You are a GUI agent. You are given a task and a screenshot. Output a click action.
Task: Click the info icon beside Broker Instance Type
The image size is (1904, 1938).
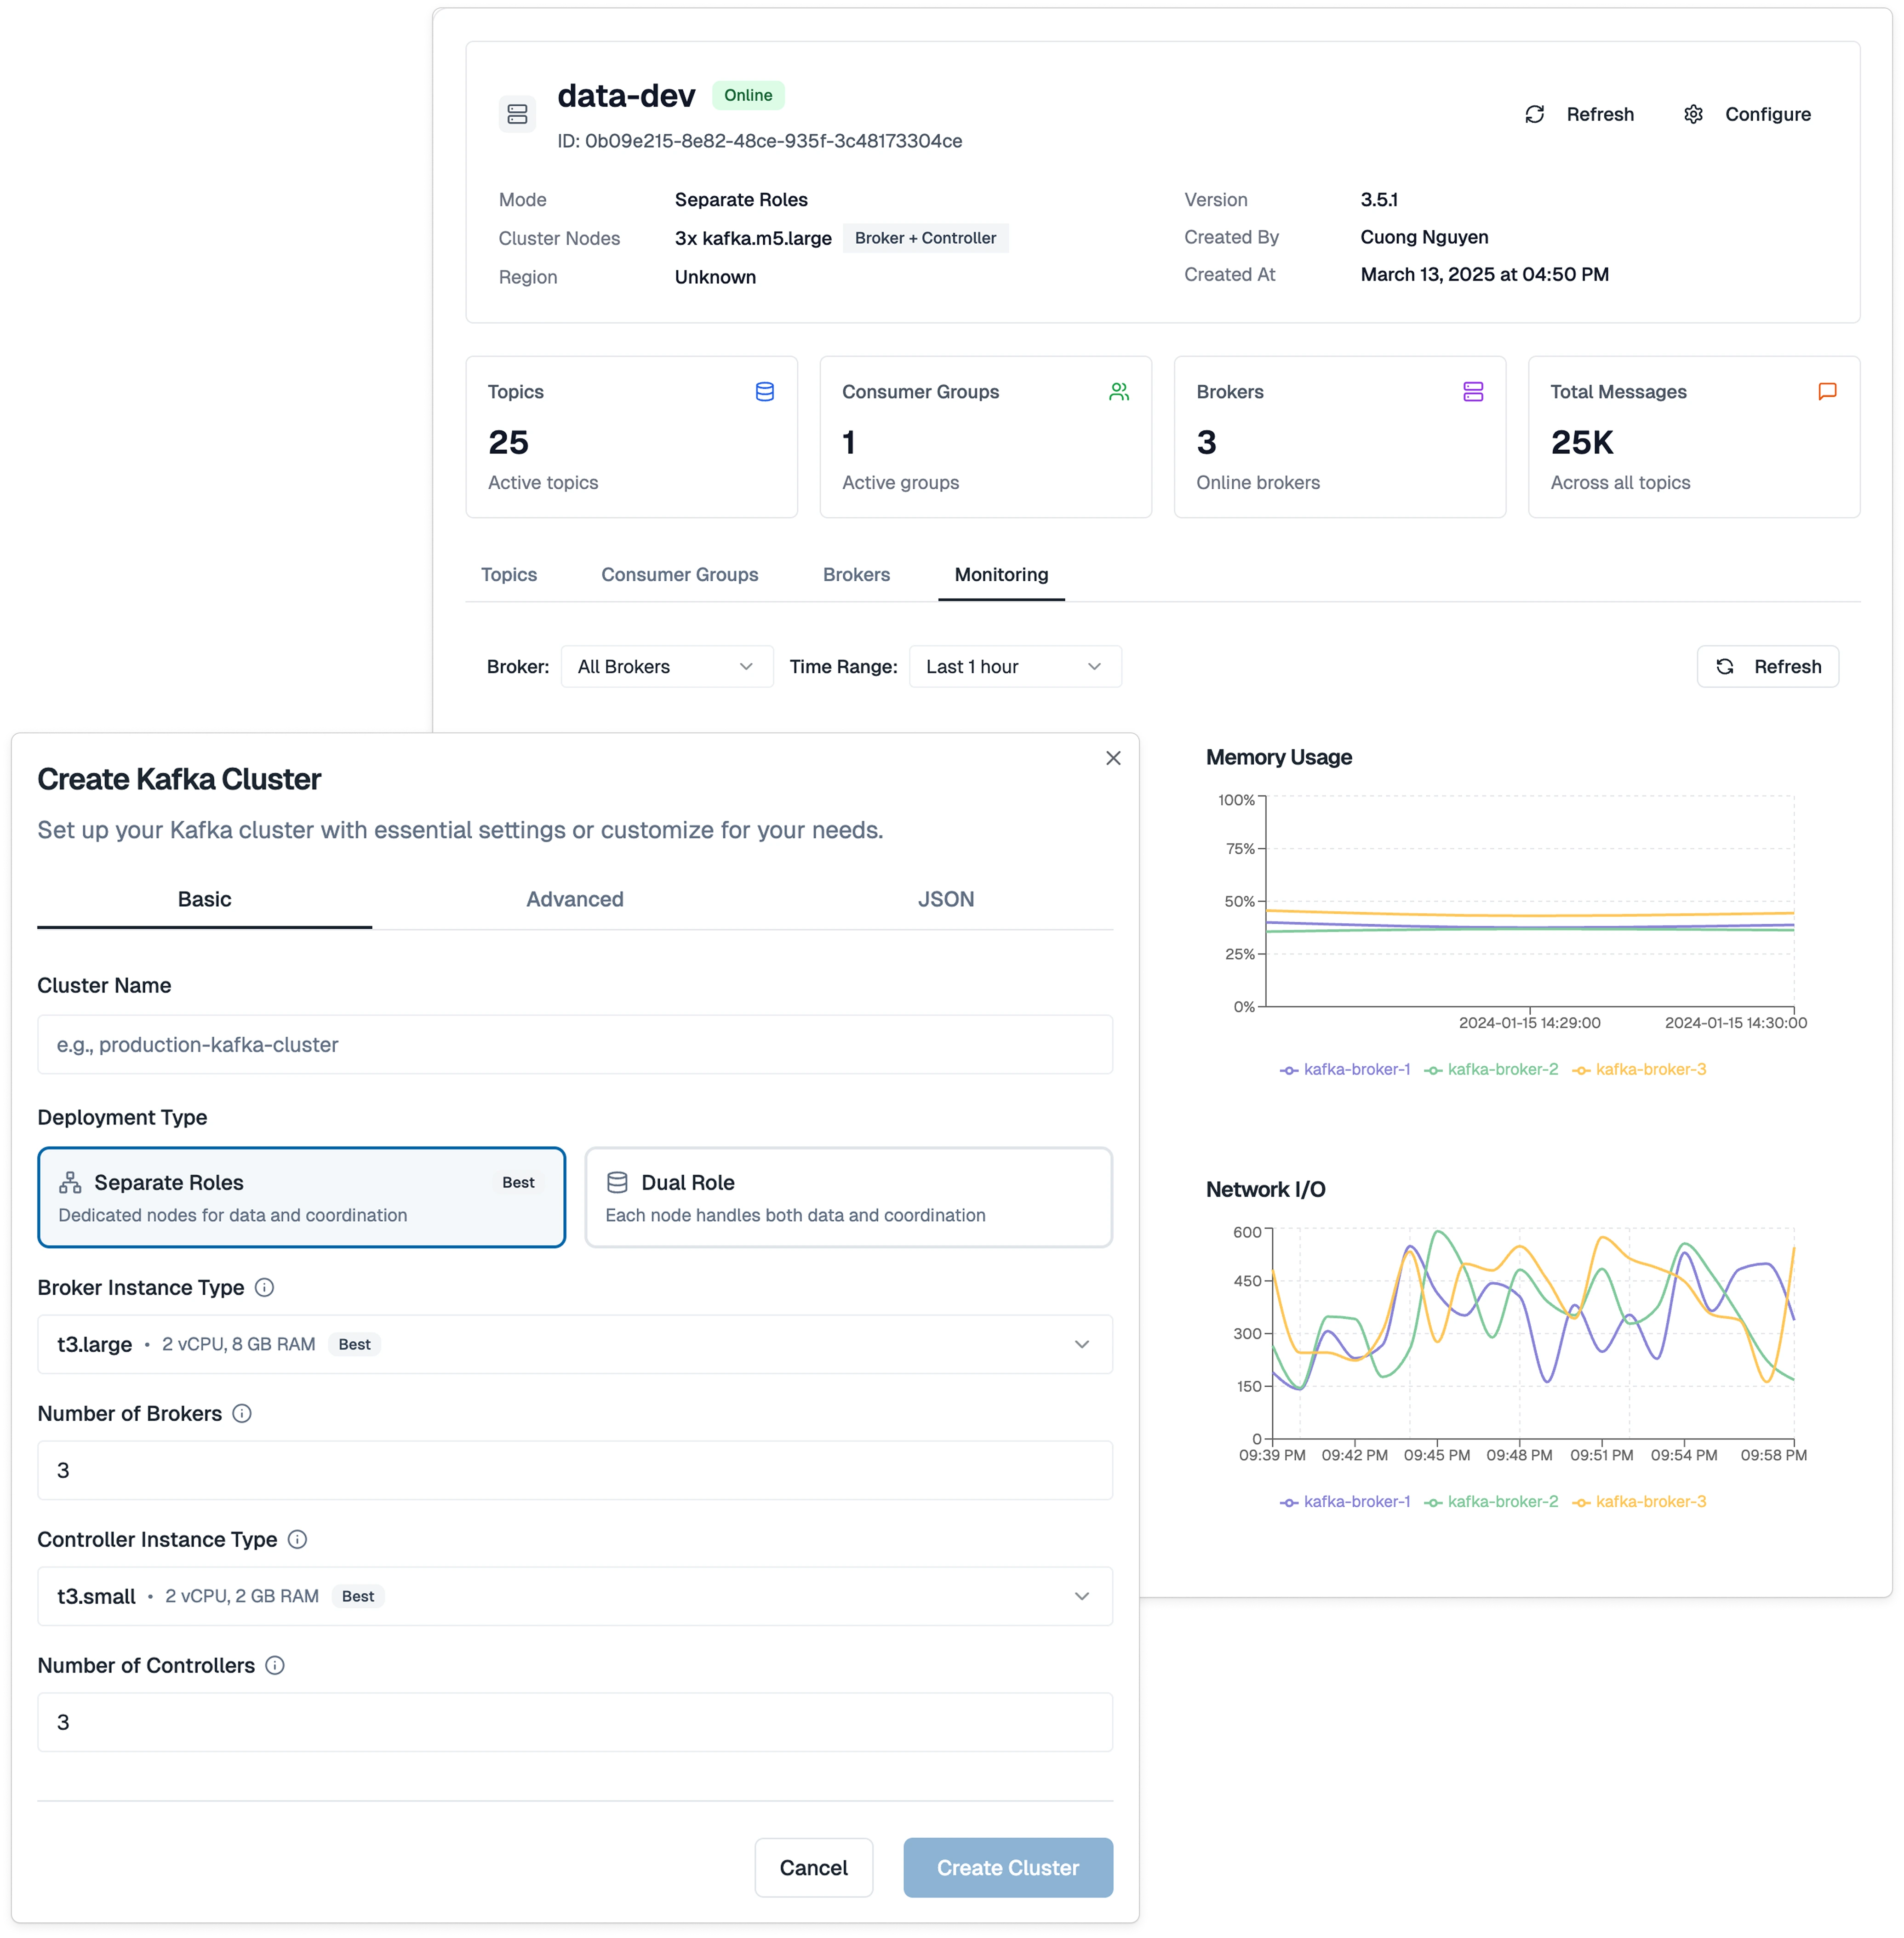point(264,1288)
